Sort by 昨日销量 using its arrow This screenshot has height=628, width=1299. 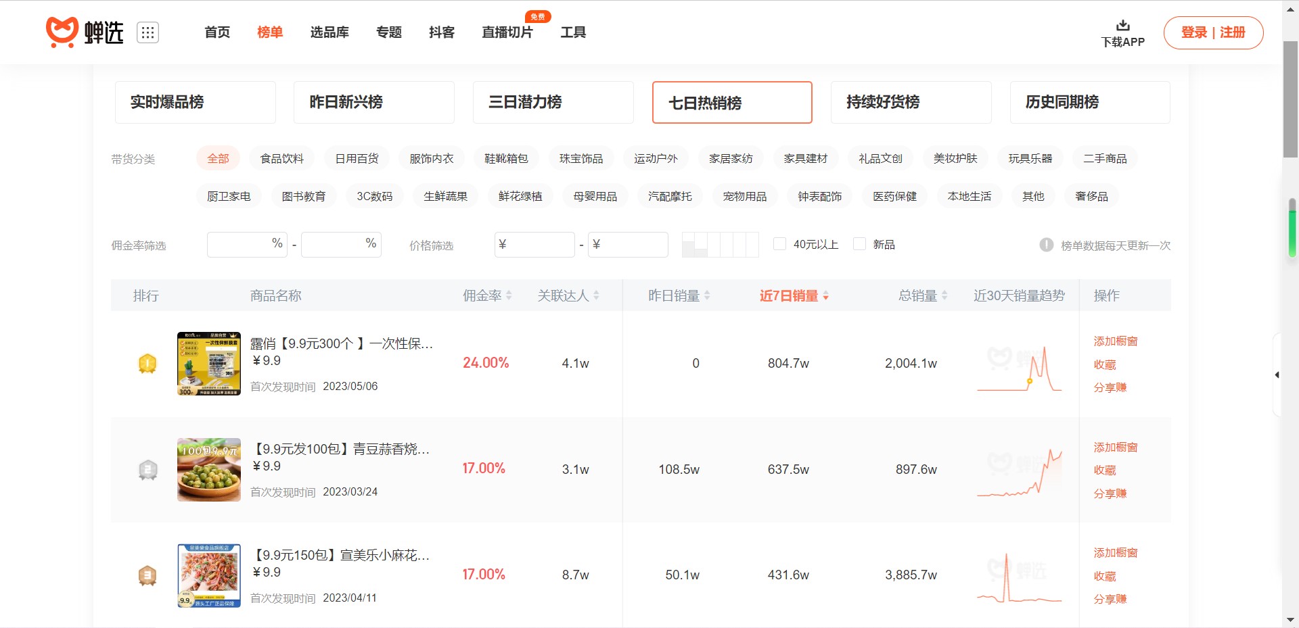707,295
